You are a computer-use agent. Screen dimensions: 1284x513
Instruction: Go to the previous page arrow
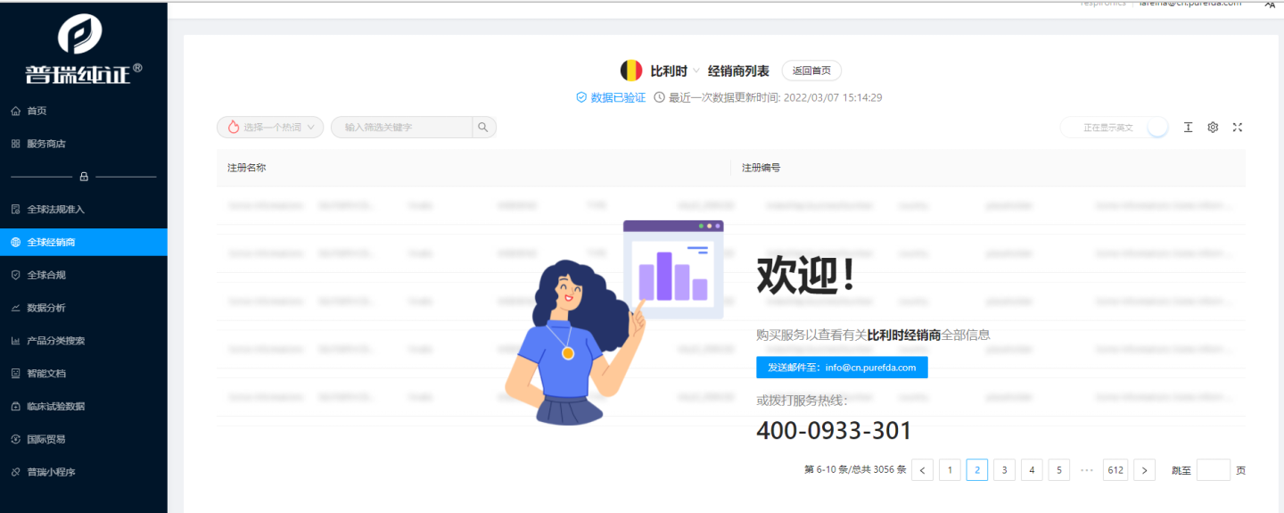[923, 470]
